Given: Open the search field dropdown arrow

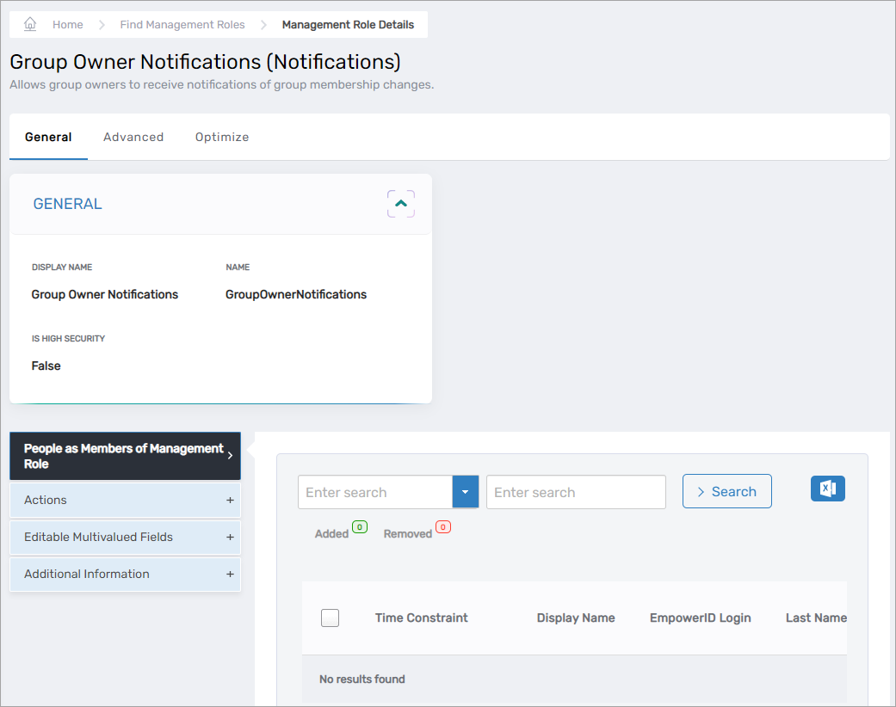Looking at the screenshot, I should [465, 492].
